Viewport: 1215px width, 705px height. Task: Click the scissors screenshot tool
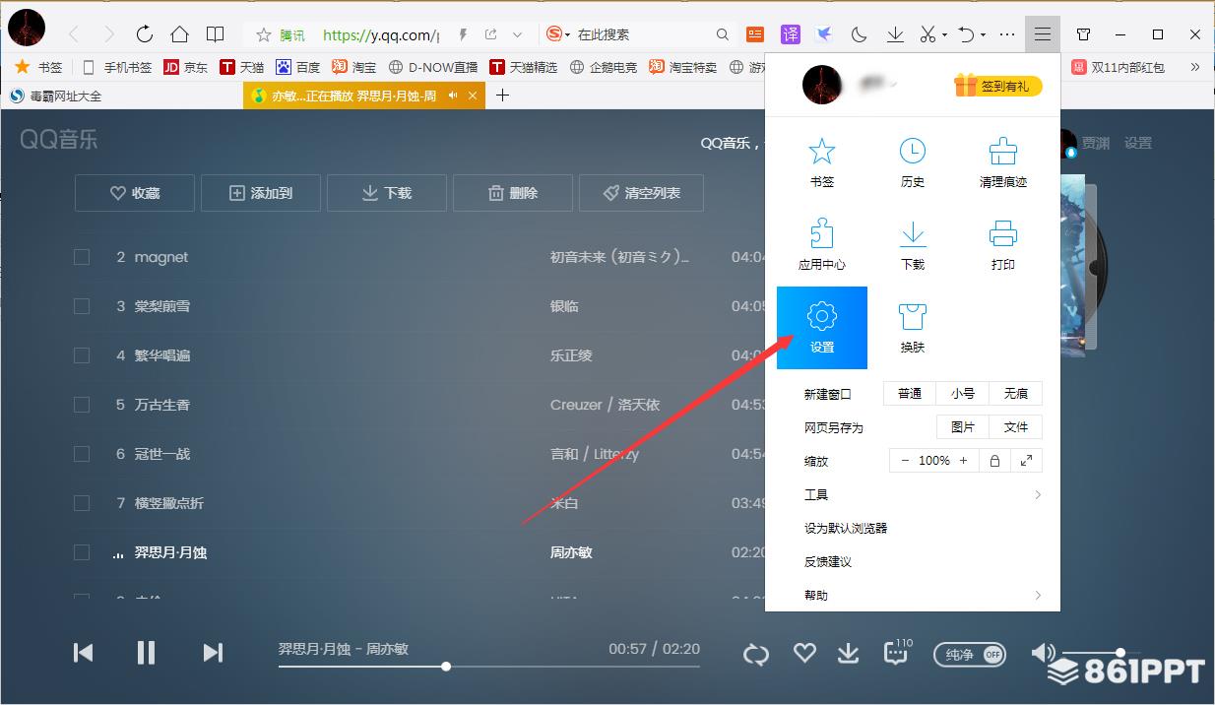pos(927,34)
